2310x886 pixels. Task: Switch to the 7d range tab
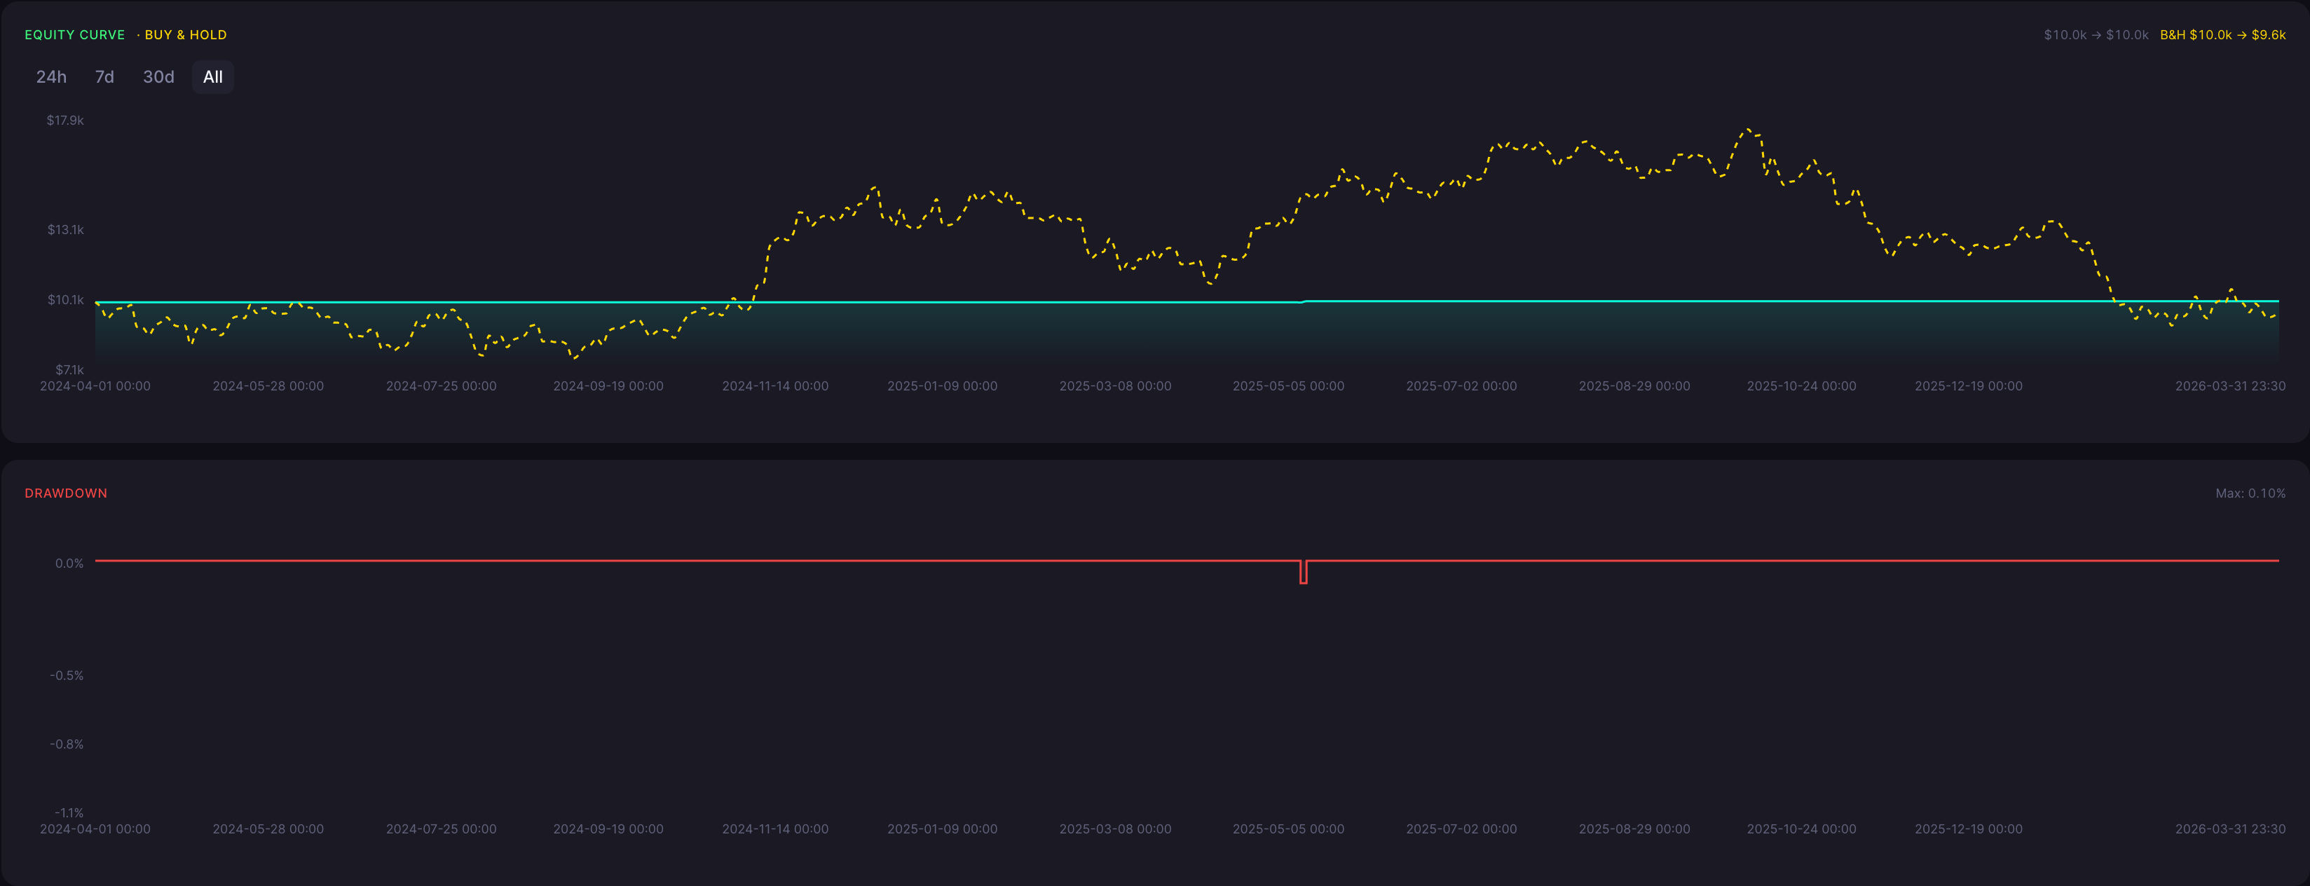click(x=104, y=77)
